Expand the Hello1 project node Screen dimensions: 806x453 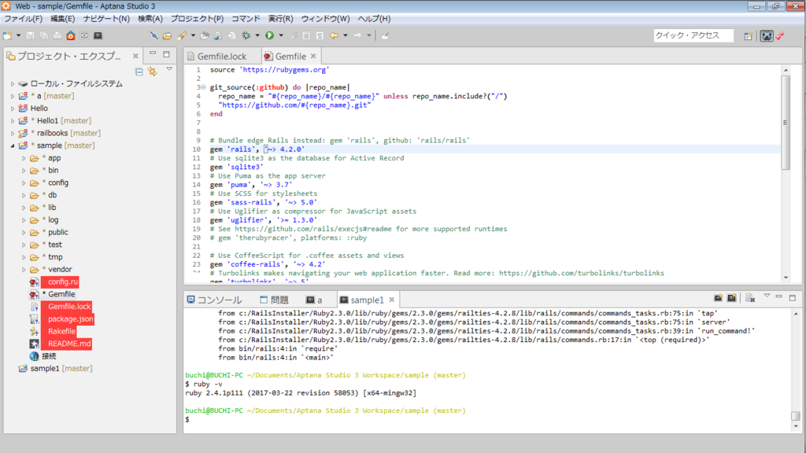[x=13, y=121]
